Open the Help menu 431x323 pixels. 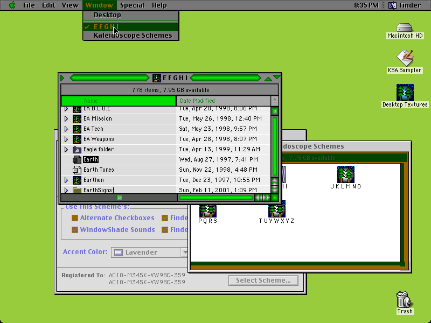tap(159, 5)
